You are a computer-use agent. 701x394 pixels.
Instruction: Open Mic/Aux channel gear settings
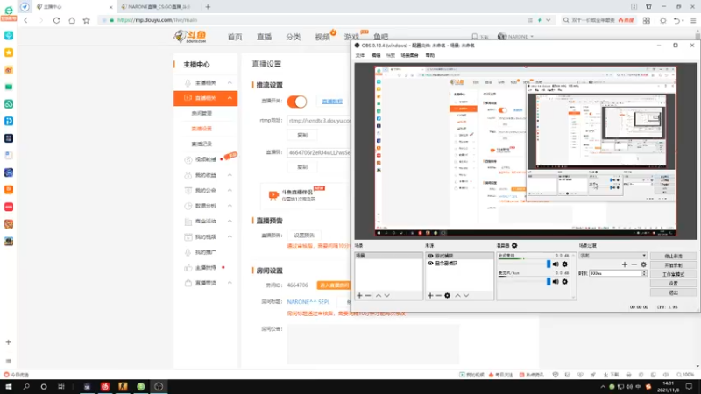tap(564, 281)
